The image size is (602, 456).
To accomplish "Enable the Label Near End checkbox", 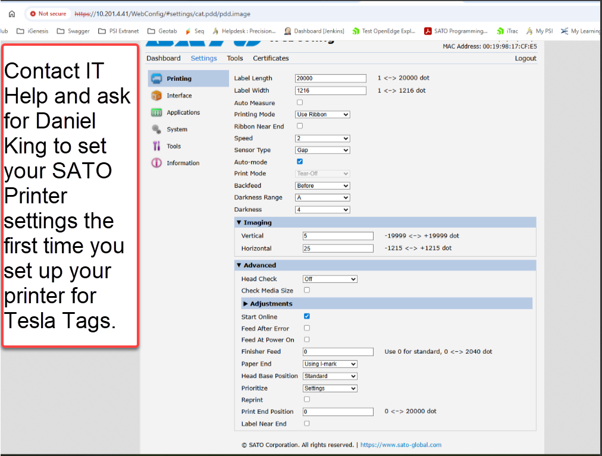I will click(x=307, y=424).
